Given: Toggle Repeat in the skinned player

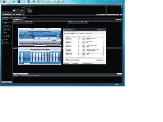Looking at the screenshot, I should click(53, 43).
